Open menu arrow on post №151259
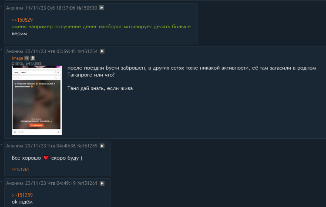326x207 pixels. (102, 146)
